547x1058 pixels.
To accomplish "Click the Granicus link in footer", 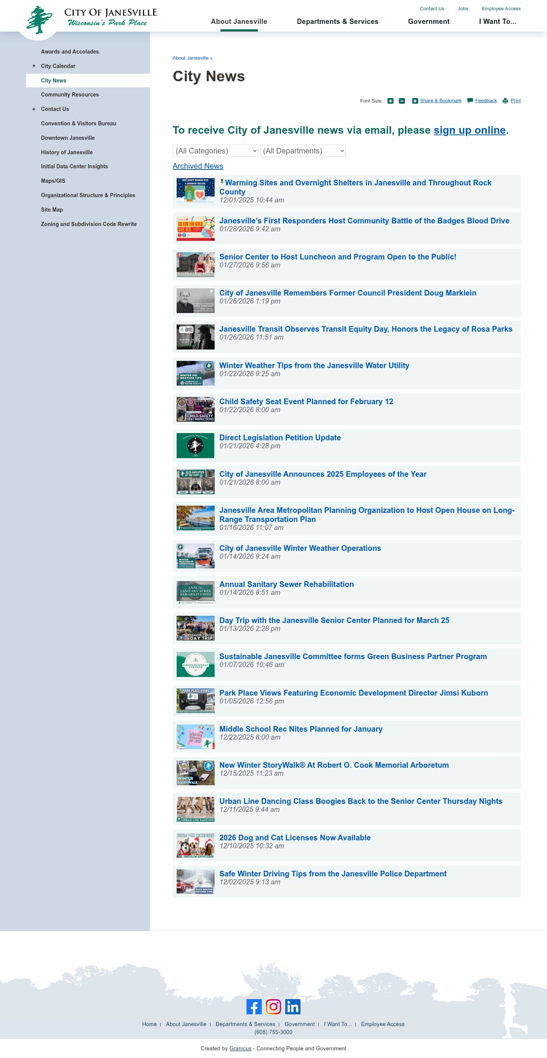I will (240, 1048).
